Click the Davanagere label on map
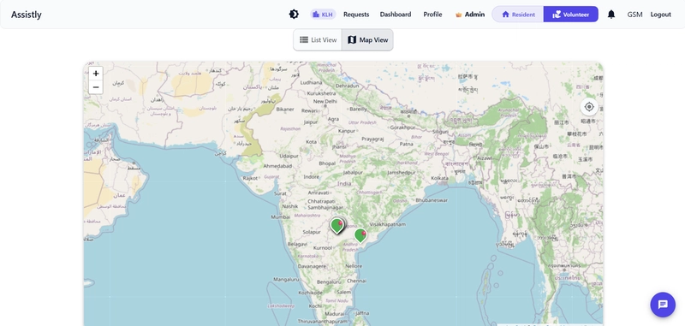 click(x=312, y=266)
